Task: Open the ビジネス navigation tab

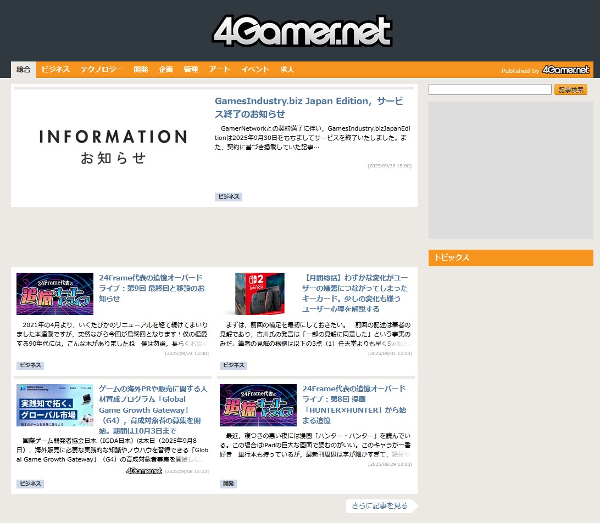Action: click(x=55, y=70)
